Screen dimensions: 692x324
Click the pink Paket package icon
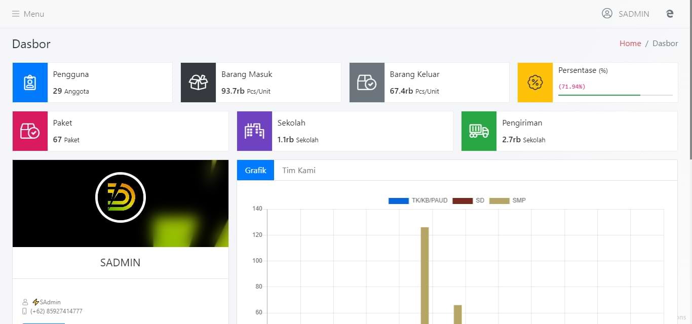(x=30, y=131)
